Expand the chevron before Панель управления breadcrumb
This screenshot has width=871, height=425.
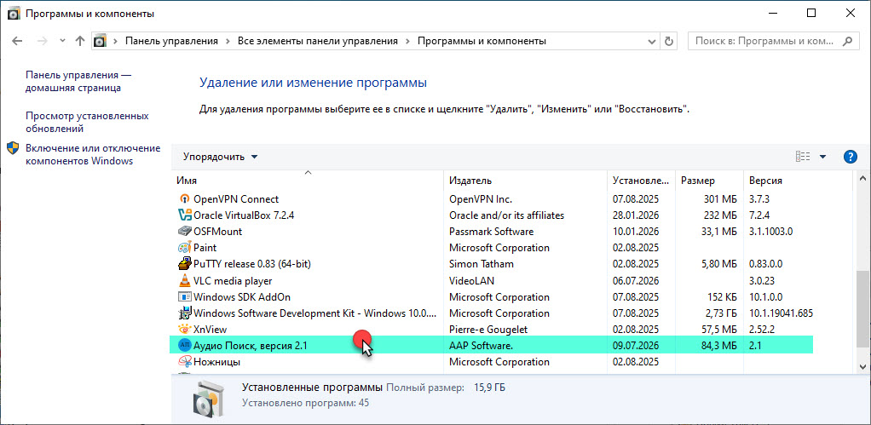pos(116,41)
